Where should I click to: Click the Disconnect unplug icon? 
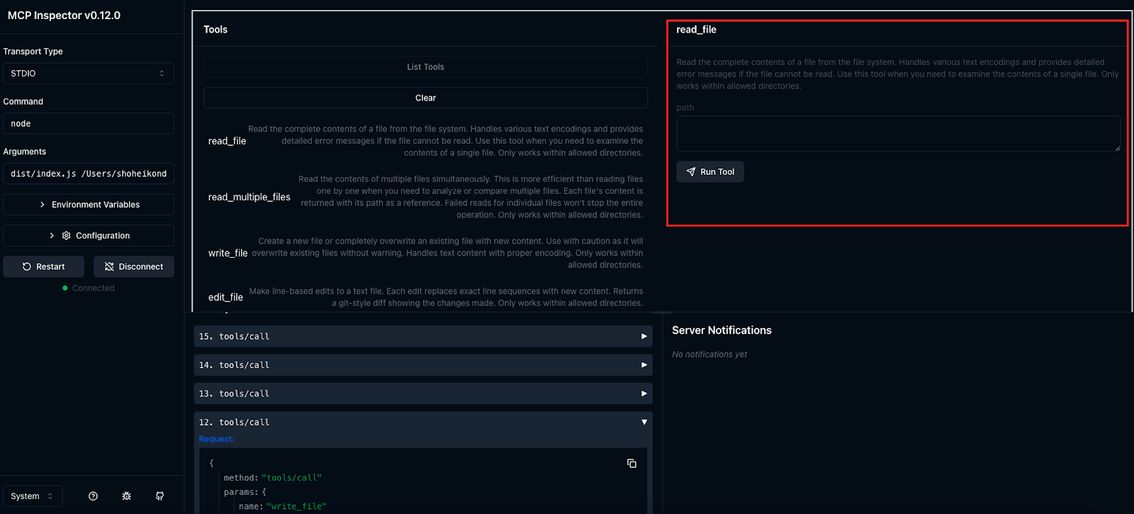click(109, 267)
